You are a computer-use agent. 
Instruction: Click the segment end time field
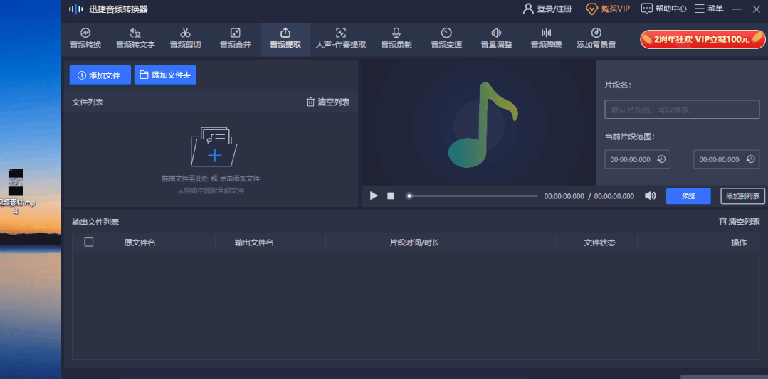point(727,159)
